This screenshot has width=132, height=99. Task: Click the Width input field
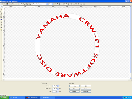pos(55,91)
